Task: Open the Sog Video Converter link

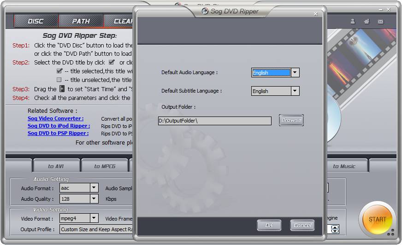Action: point(56,118)
